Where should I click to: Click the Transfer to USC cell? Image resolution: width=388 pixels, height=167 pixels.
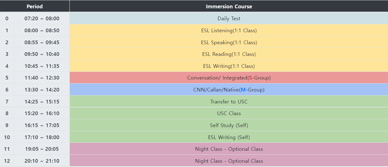[x=229, y=102]
